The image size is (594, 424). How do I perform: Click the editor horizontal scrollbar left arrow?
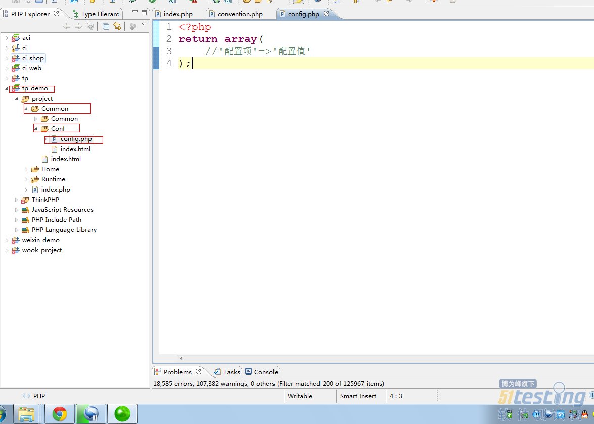(181, 358)
